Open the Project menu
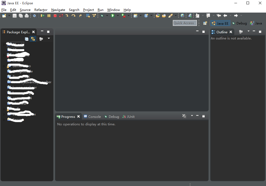This screenshot has height=186, width=266. pos(88,10)
